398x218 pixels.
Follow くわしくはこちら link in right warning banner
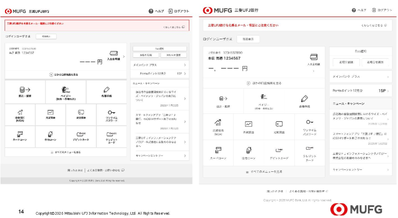click(x=374, y=25)
